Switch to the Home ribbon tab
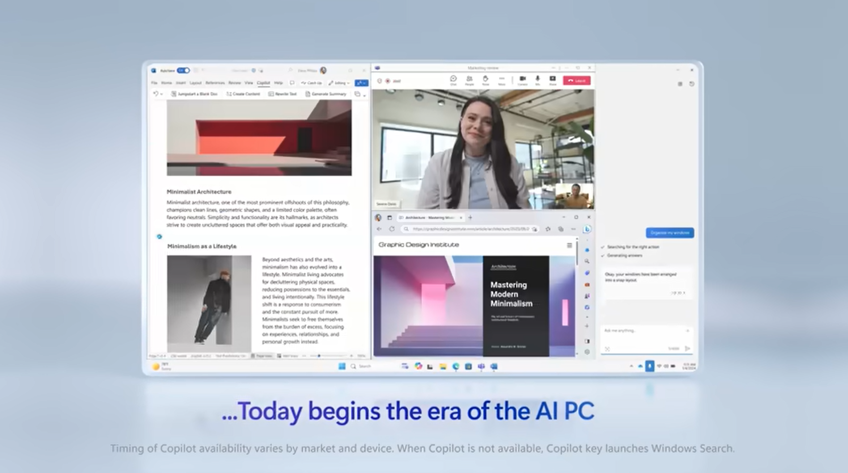Image resolution: width=848 pixels, height=473 pixels. pos(166,83)
